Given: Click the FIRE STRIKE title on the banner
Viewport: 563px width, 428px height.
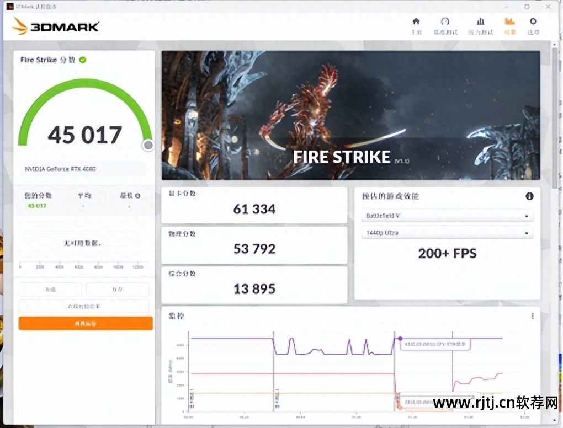Looking at the screenshot, I should [342, 157].
